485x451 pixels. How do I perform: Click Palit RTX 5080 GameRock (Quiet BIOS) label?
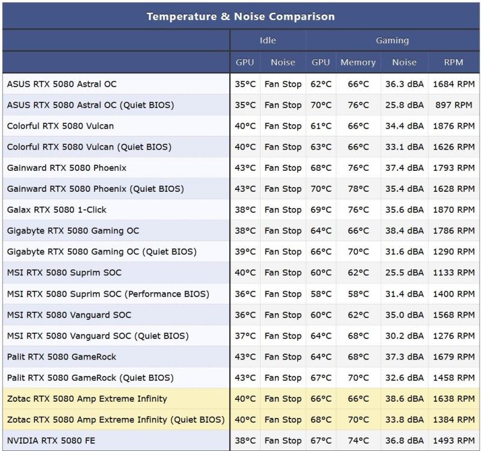[90, 378]
